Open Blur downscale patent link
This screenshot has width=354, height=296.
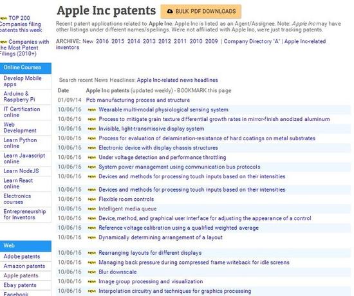[118, 272]
